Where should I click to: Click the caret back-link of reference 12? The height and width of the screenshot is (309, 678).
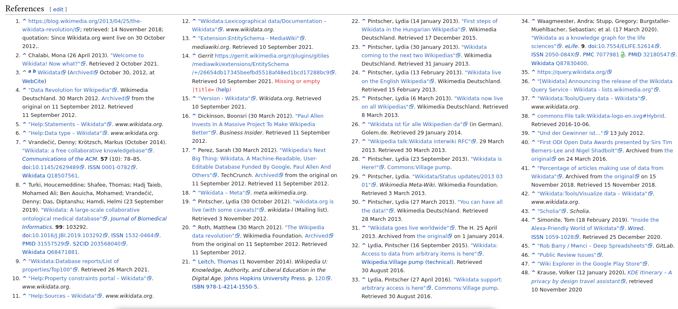[x=194, y=21]
